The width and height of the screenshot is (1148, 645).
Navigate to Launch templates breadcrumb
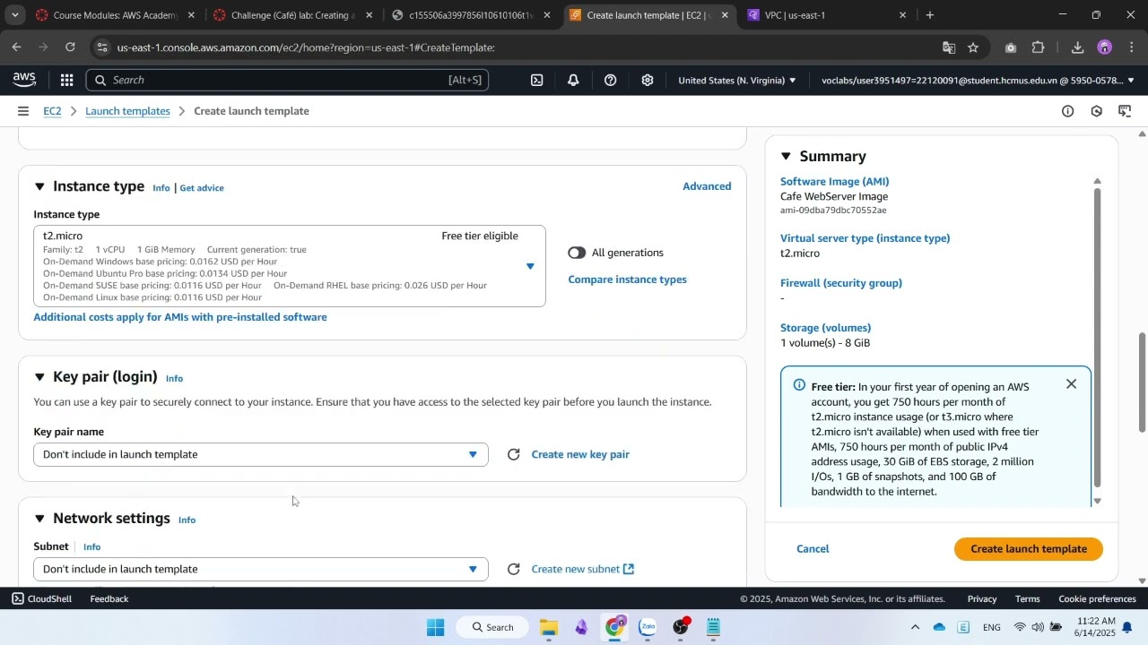click(x=127, y=111)
